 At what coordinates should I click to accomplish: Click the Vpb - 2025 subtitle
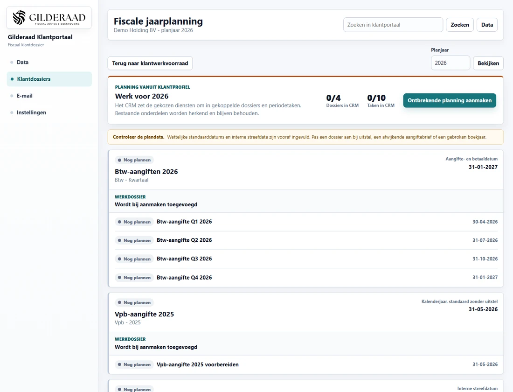128,322
